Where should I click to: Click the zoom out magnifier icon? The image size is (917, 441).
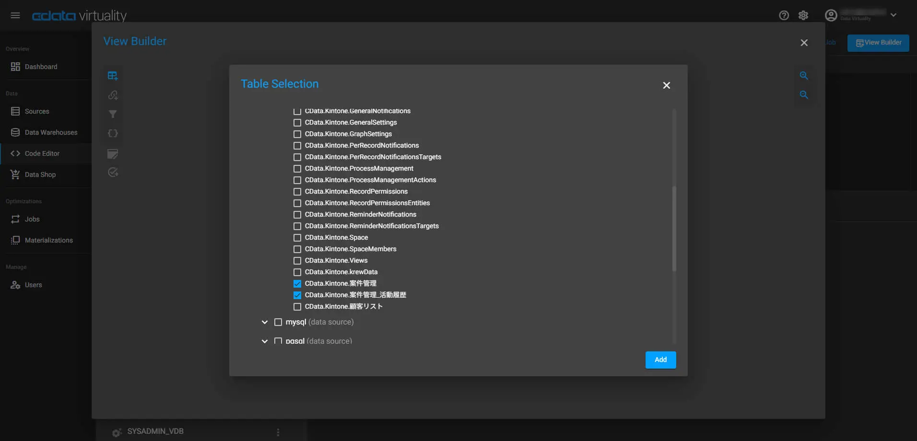804,95
